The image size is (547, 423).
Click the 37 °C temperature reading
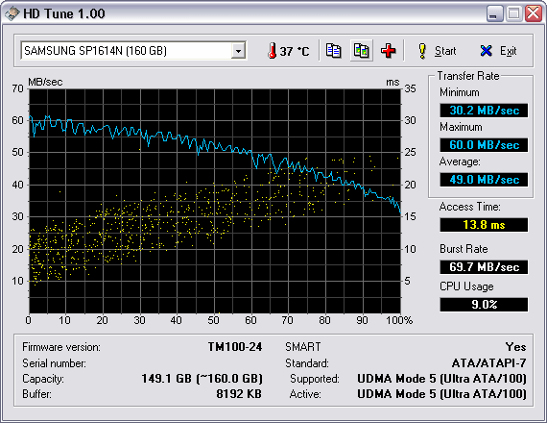click(x=295, y=51)
